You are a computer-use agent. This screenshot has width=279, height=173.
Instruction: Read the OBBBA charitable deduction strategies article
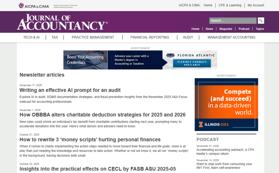tap(102, 115)
